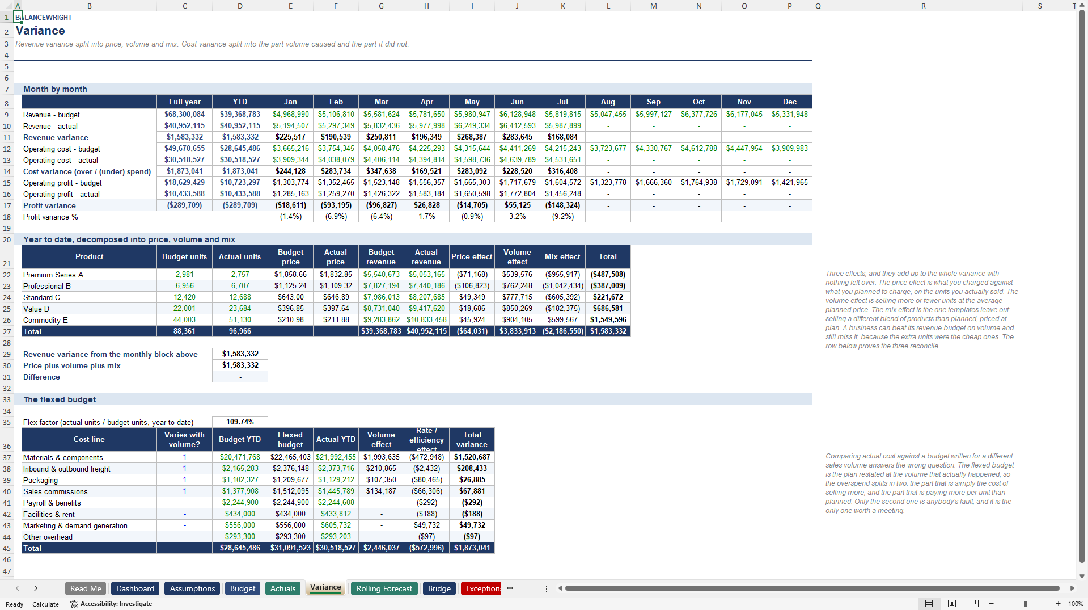
Task: Switch to Assumptions sheet tab
Action: [192, 588]
